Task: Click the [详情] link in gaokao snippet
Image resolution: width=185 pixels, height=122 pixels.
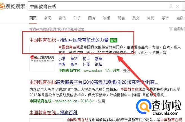Action: tap(137, 95)
